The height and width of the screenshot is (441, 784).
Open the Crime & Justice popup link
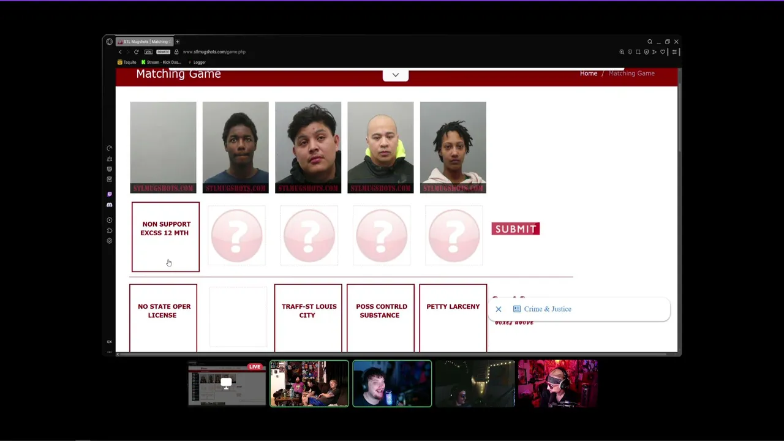(x=548, y=309)
